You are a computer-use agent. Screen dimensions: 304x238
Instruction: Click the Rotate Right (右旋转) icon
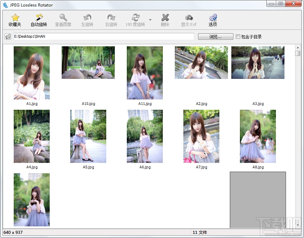(x=111, y=17)
